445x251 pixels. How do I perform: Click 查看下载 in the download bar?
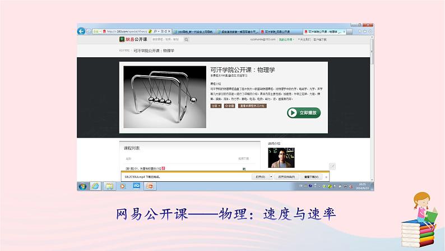(311, 177)
